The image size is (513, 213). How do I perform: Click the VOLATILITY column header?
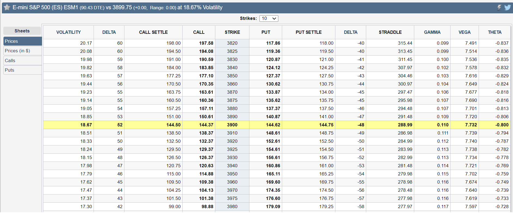[68, 32]
